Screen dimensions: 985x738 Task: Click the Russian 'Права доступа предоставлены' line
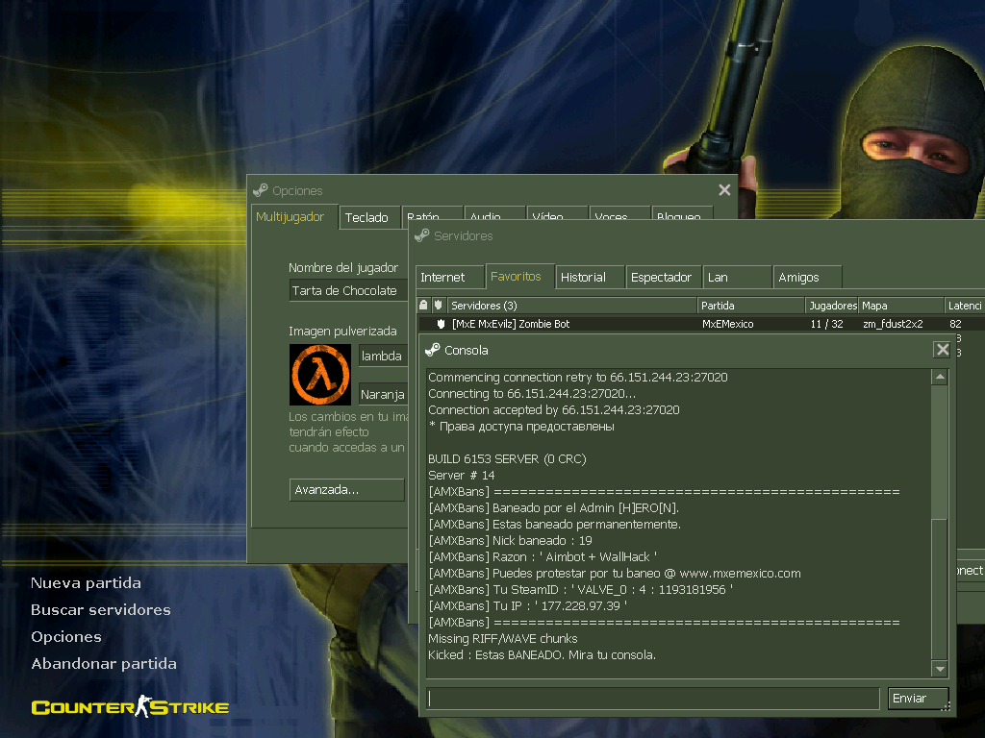coord(521,426)
